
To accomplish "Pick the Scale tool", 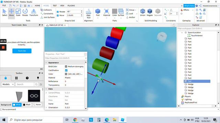I will [18, 13].
